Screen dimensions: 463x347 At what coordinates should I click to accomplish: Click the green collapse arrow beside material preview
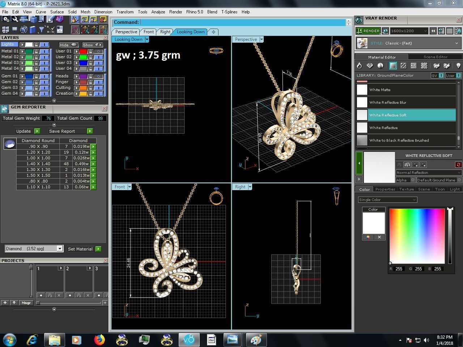359,163
